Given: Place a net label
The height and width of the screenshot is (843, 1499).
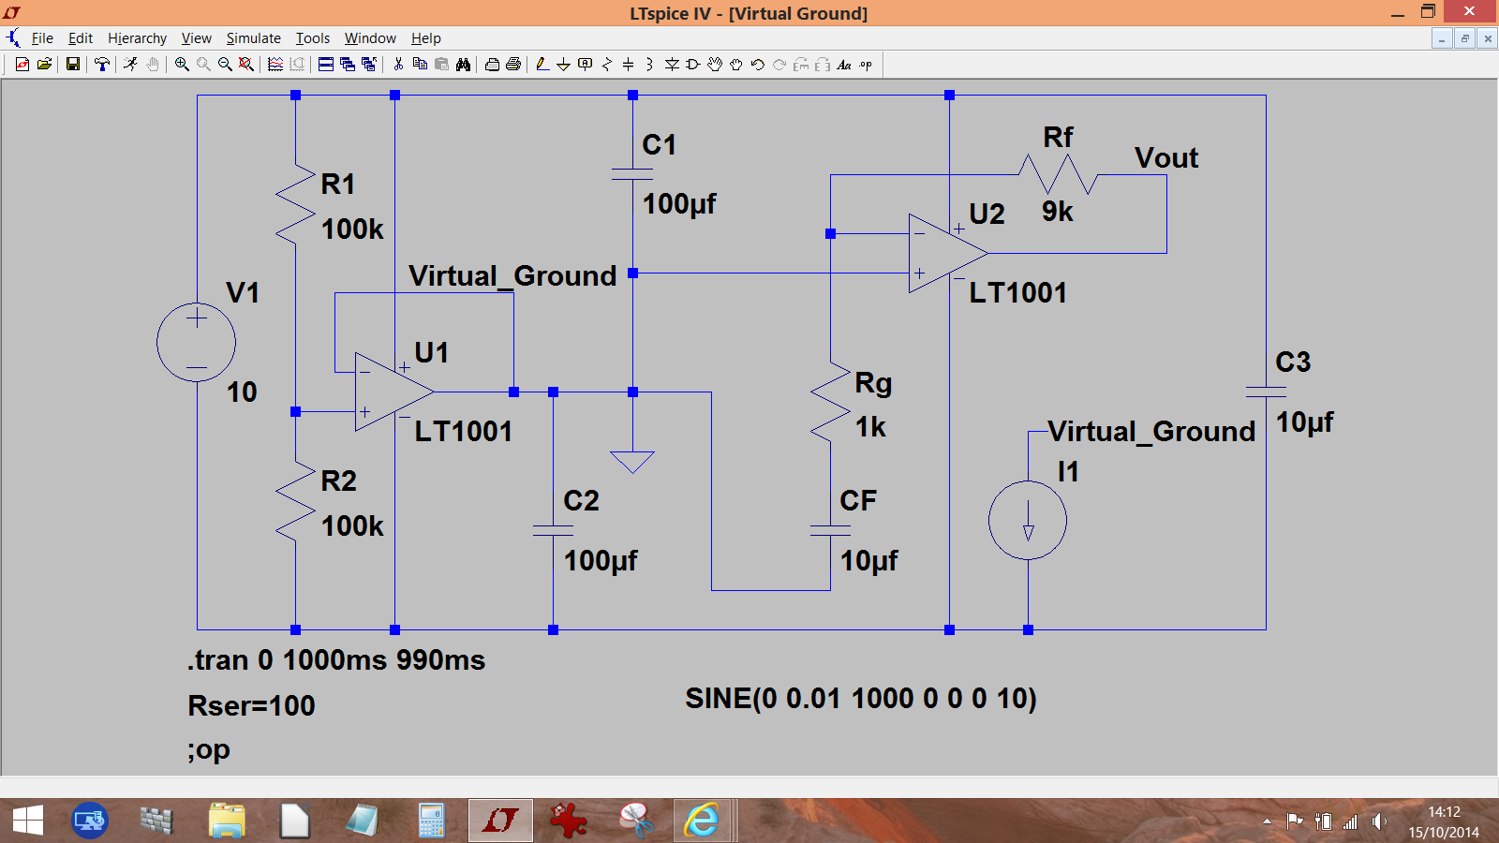Looking at the screenshot, I should coord(585,65).
